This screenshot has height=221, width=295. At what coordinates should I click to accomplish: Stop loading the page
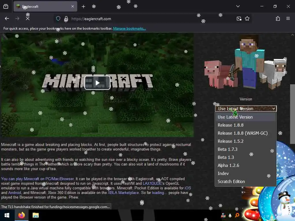28,19
